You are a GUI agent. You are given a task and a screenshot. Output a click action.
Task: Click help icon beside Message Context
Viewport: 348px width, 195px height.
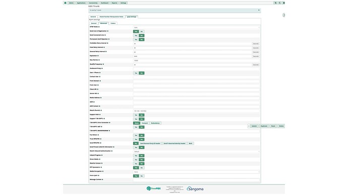point(102,179)
